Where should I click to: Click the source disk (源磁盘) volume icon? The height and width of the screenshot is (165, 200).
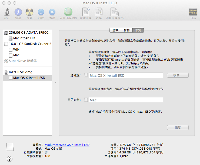coord(86,75)
